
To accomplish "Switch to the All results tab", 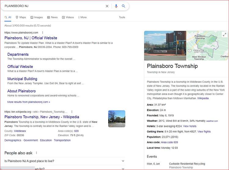I will coord(8,17).
